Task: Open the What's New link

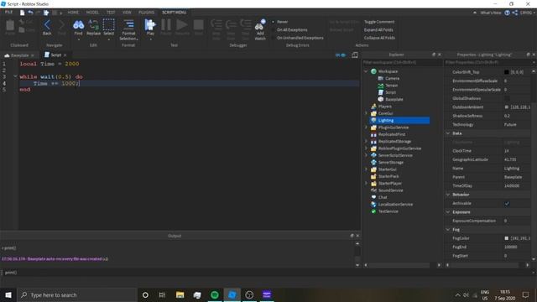Action: (x=491, y=13)
